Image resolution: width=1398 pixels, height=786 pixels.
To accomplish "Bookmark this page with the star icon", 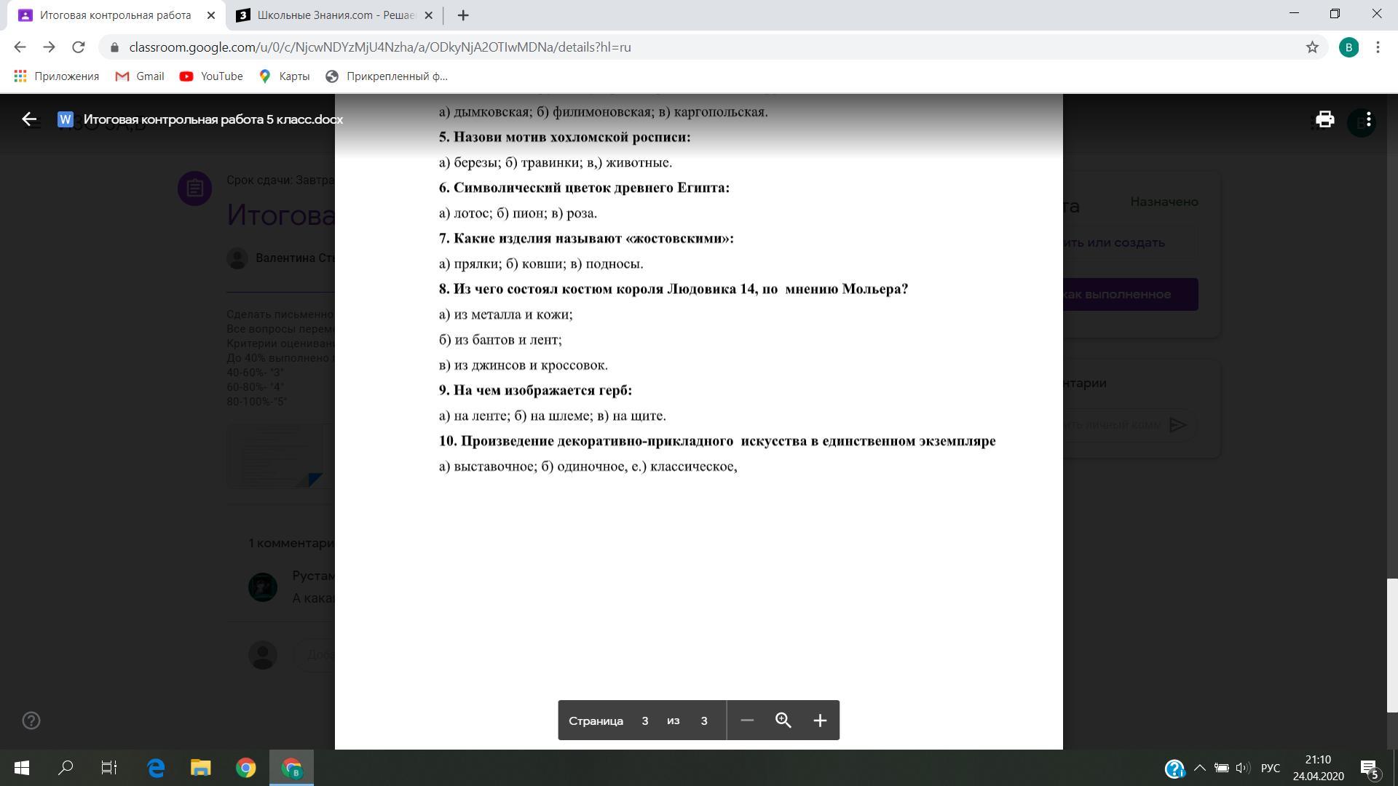I will click(x=1312, y=47).
